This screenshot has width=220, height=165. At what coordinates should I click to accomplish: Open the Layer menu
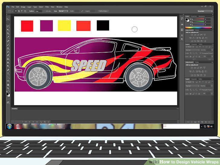click(x=29, y=7)
